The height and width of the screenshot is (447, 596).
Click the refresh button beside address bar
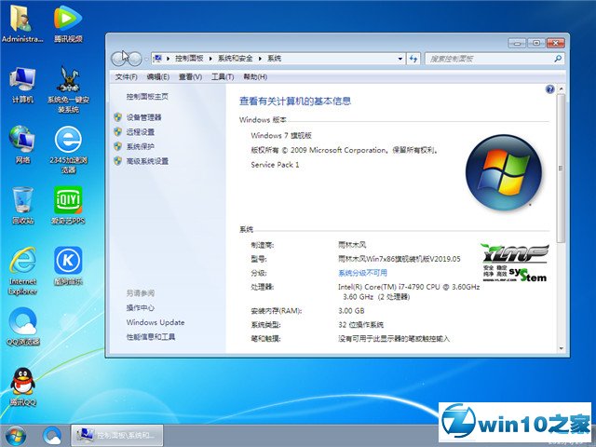413,59
